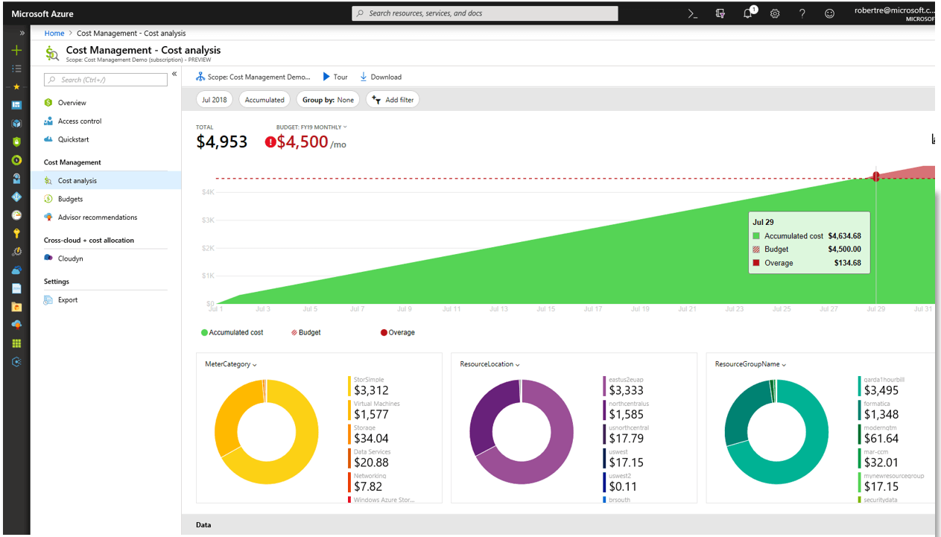Click the Add filter button

point(393,100)
